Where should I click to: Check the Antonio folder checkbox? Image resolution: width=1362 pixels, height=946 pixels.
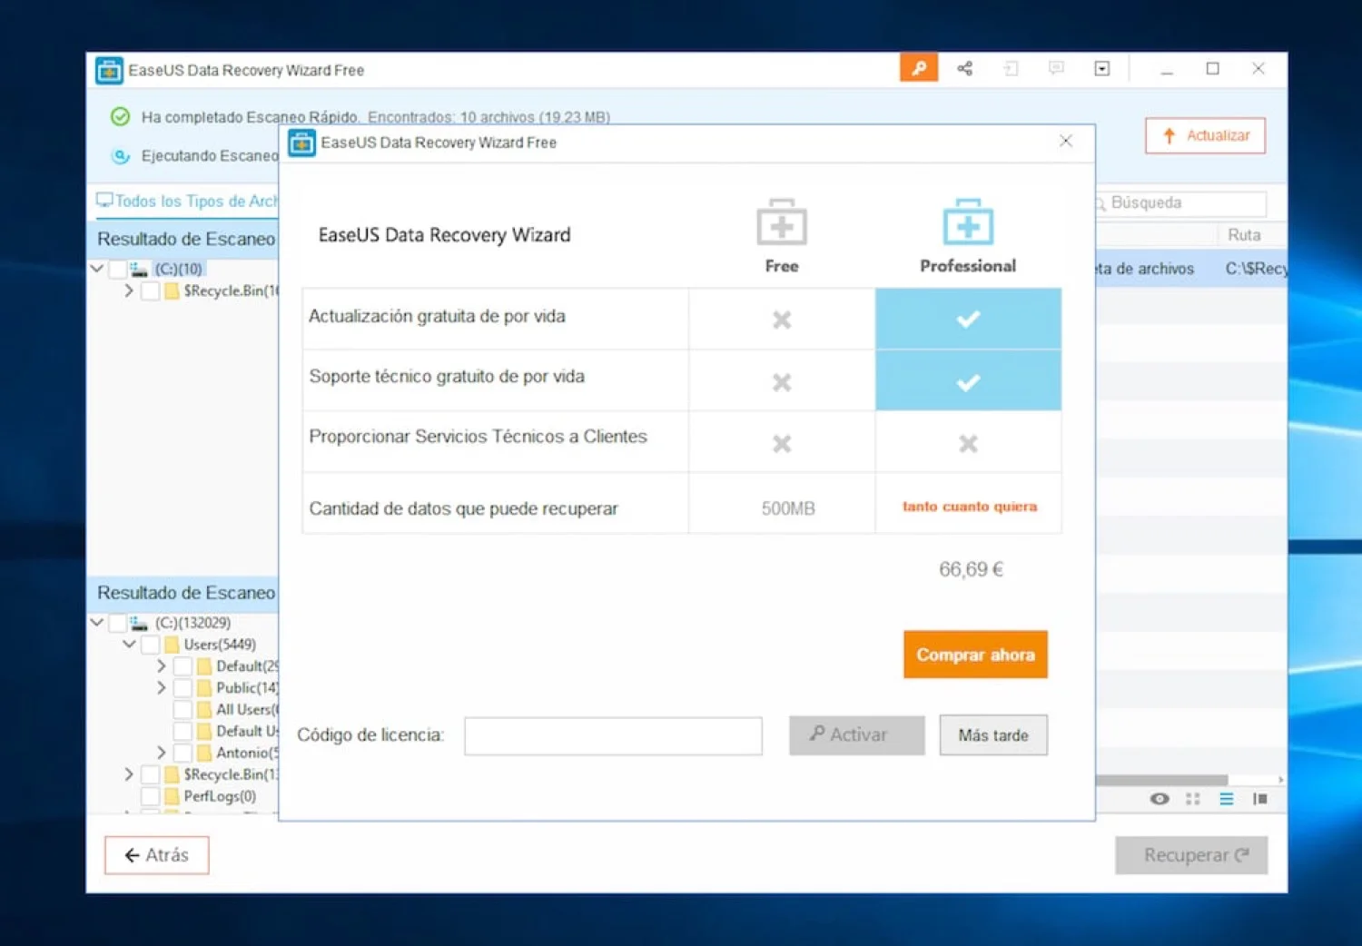click(x=183, y=753)
